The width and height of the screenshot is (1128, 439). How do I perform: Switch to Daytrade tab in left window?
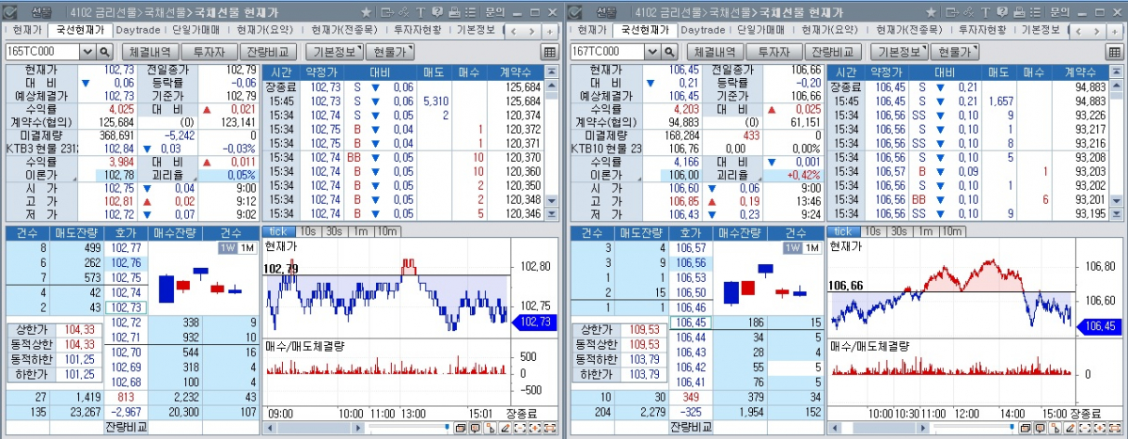pyautogui.click(x=137, y=29)
